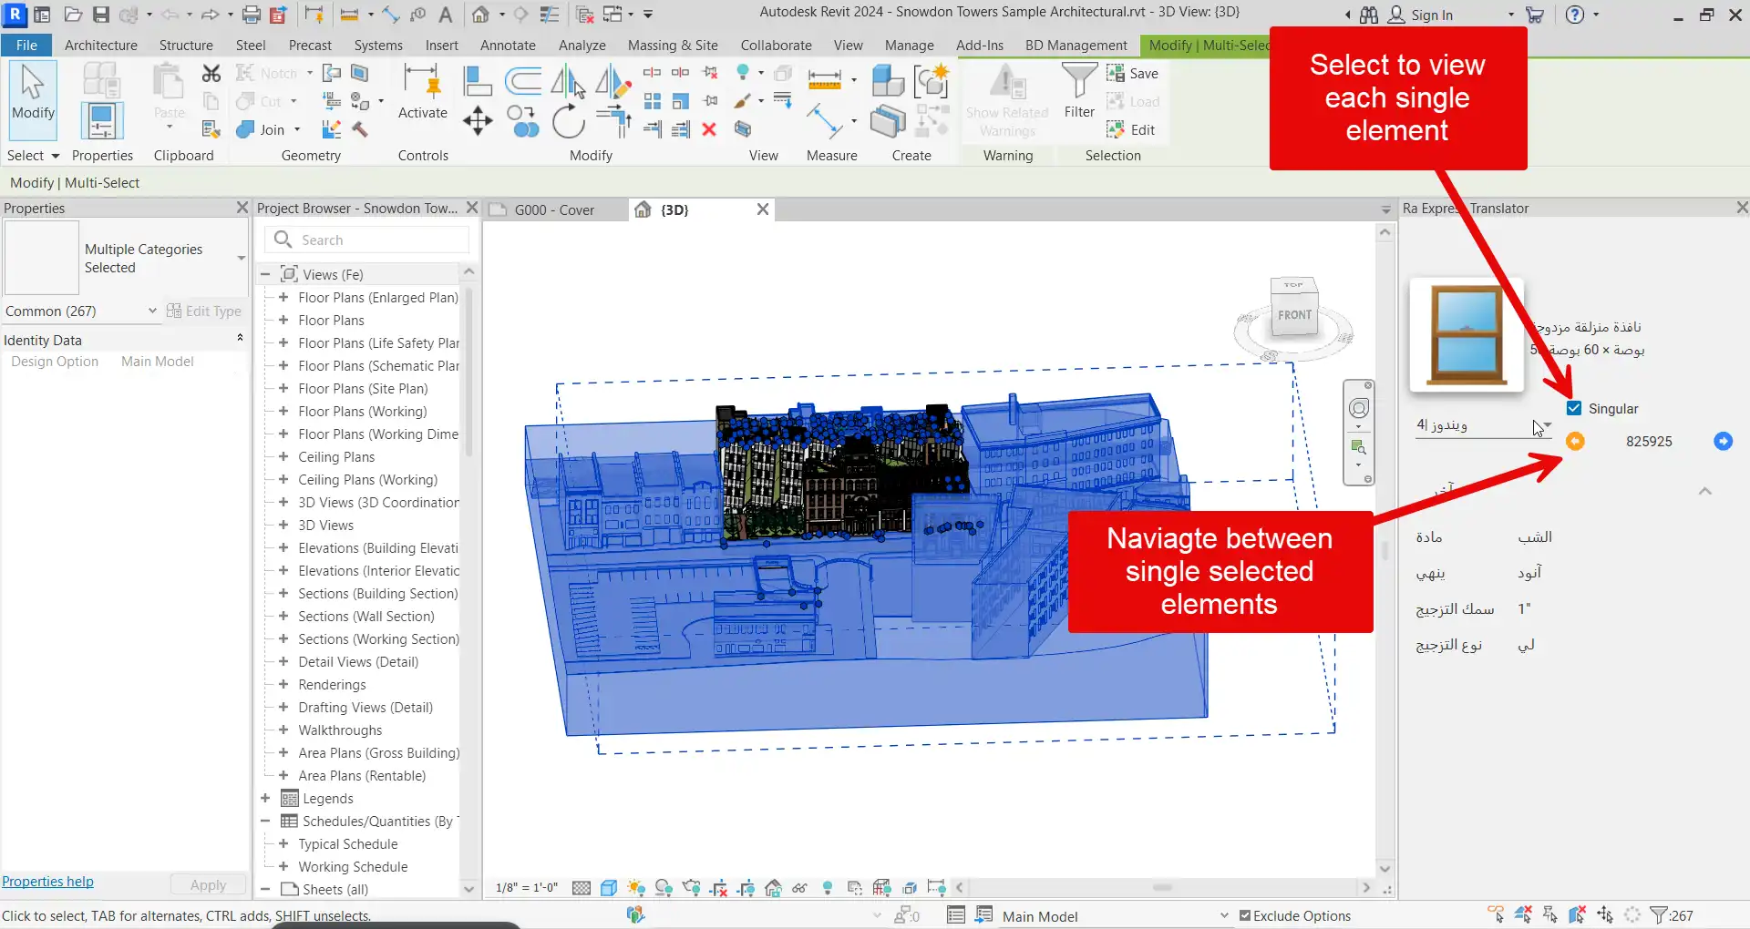Select the Modify arrow tool

coord(33,91)
